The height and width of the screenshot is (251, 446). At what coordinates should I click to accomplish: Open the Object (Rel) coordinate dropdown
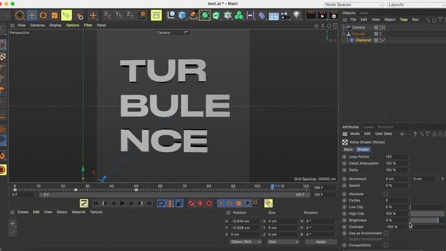(245, 242)
